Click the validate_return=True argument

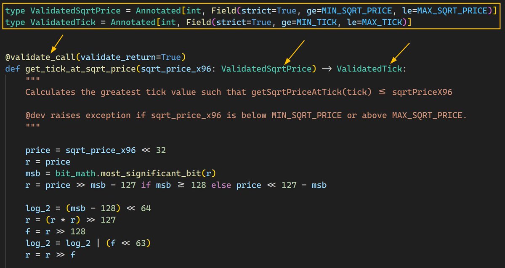click(130, 57)
